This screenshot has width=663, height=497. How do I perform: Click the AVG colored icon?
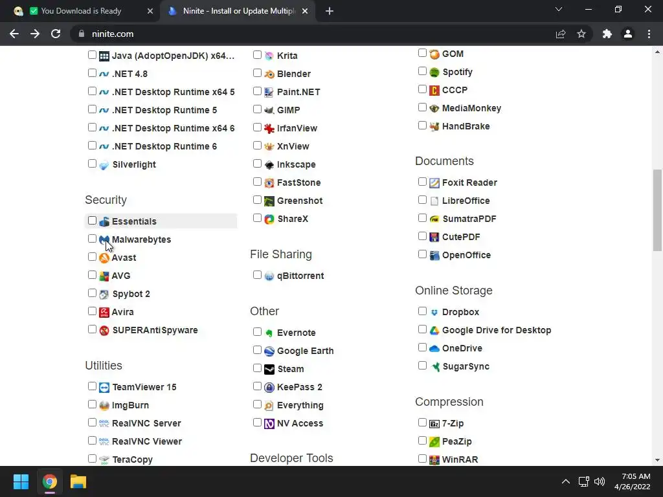click(104, 276)
